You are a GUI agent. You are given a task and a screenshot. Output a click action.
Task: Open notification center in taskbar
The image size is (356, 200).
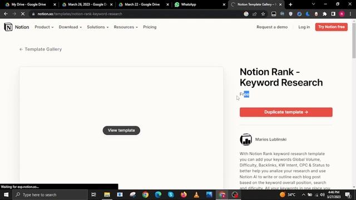347,195
